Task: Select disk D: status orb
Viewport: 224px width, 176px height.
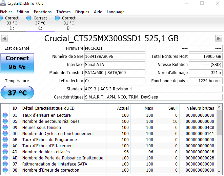Action: click(x=2, y=18)
